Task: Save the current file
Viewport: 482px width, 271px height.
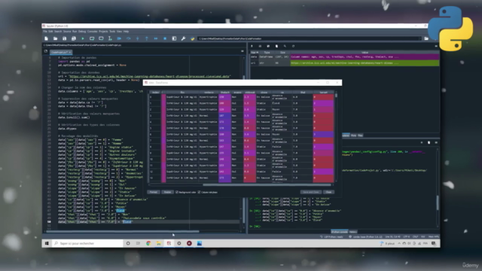Action: pyautogui.click(x=64, y=38)
